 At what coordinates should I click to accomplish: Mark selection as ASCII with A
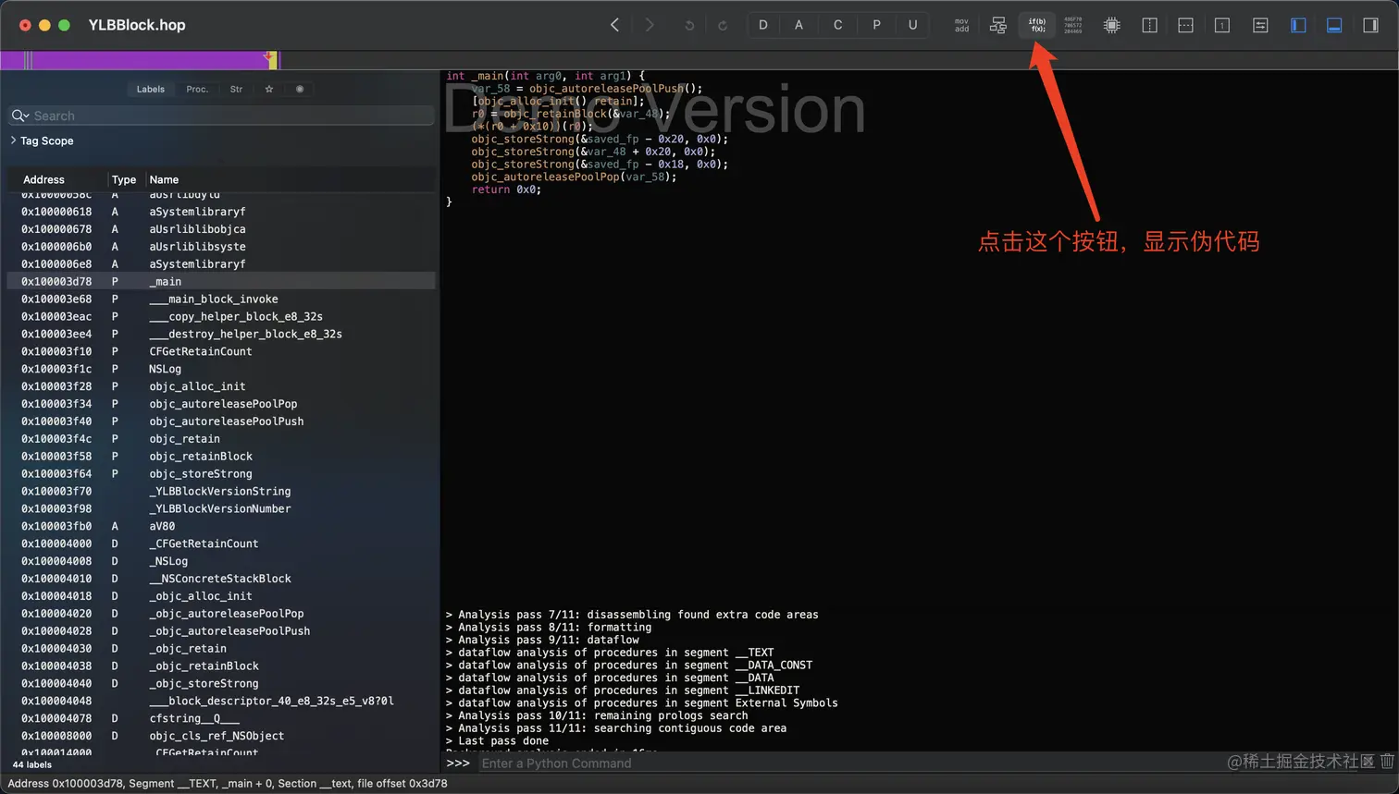point(799,25)
